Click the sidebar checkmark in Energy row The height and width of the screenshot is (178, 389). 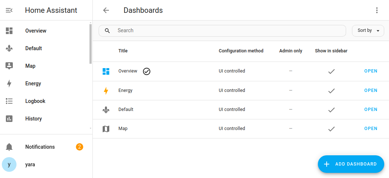pos(331,91)
